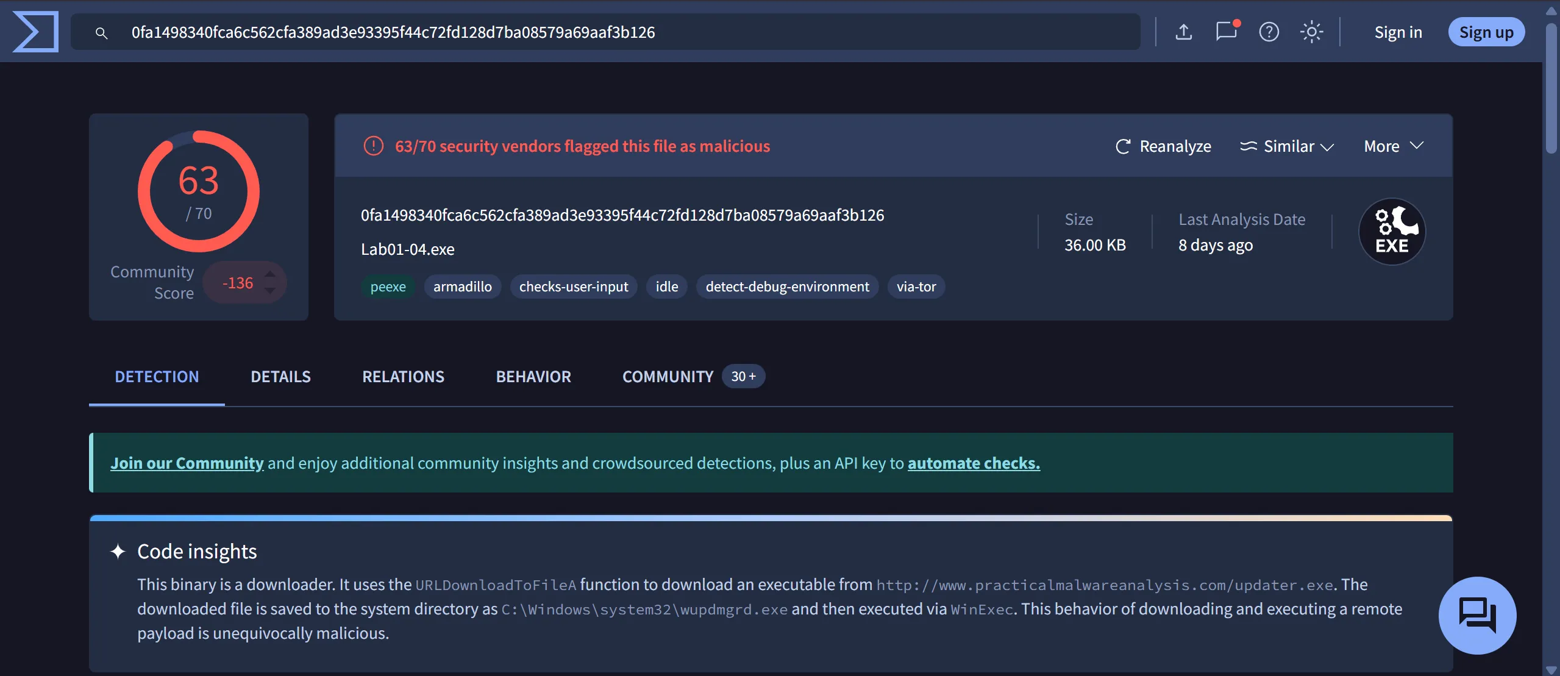This screenshot has height=676, width=1560.
Task: Open the floating chat bubble button
Action: tap(1477, 615)
